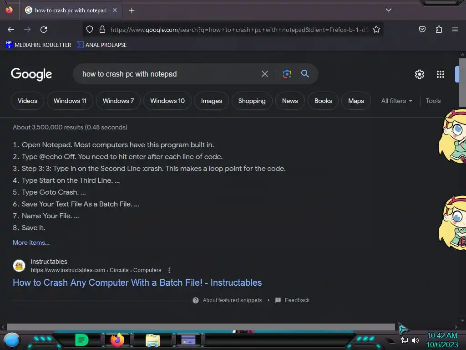
Task: Click the forward navigation arrow
Action: coord(27,30)
